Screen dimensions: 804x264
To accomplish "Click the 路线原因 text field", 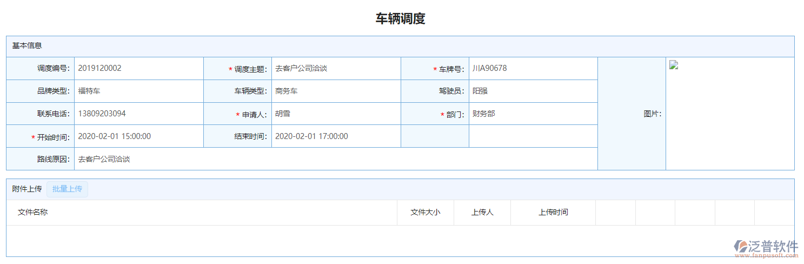I will tap(335, 159).
